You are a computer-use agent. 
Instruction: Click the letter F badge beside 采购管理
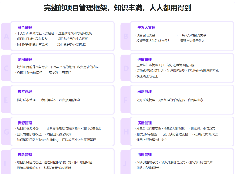point(126,100)
